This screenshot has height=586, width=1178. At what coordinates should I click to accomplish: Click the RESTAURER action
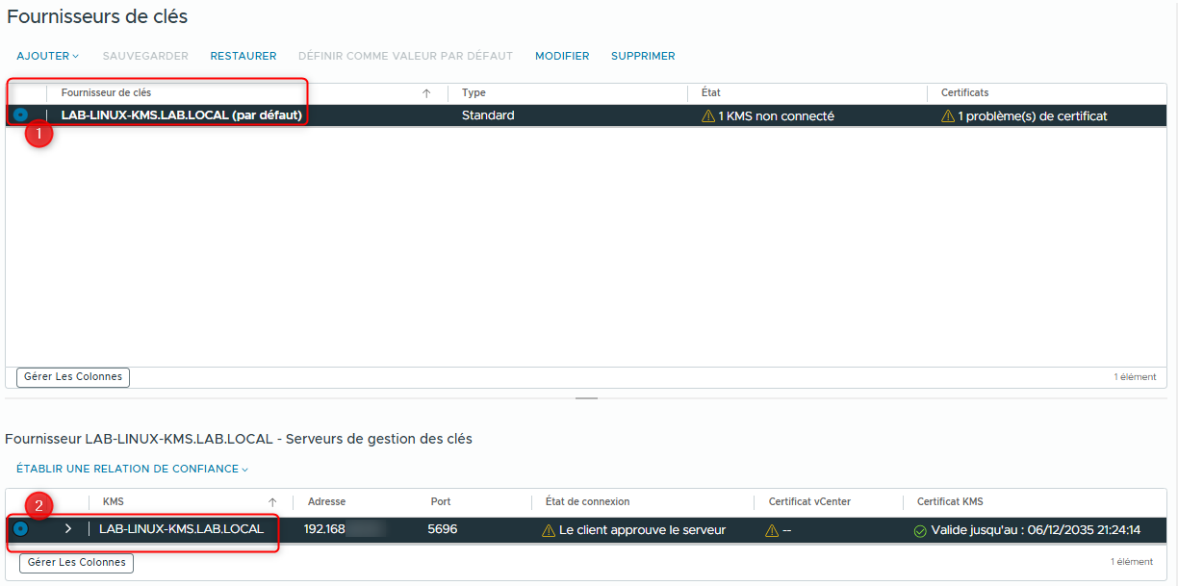coord(243,56)
